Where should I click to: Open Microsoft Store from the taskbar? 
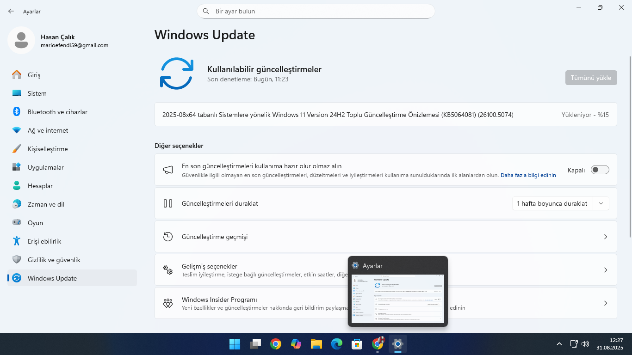[x=357, y=344]
